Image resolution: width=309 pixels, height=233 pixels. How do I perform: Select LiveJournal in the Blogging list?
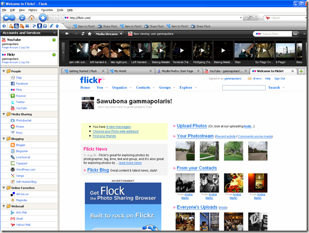(23, 157)
